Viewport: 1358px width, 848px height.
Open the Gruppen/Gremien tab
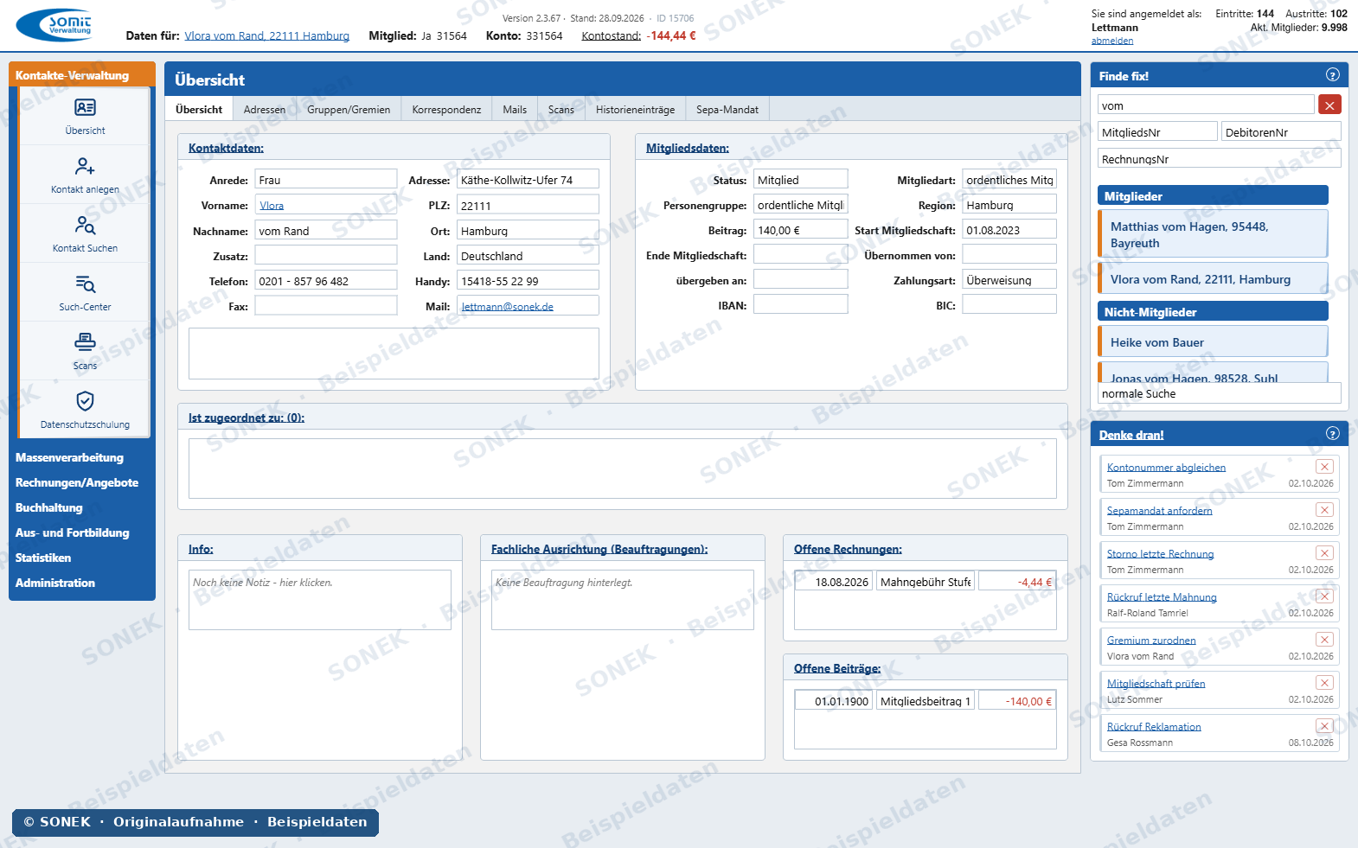[x=349, y=110]
